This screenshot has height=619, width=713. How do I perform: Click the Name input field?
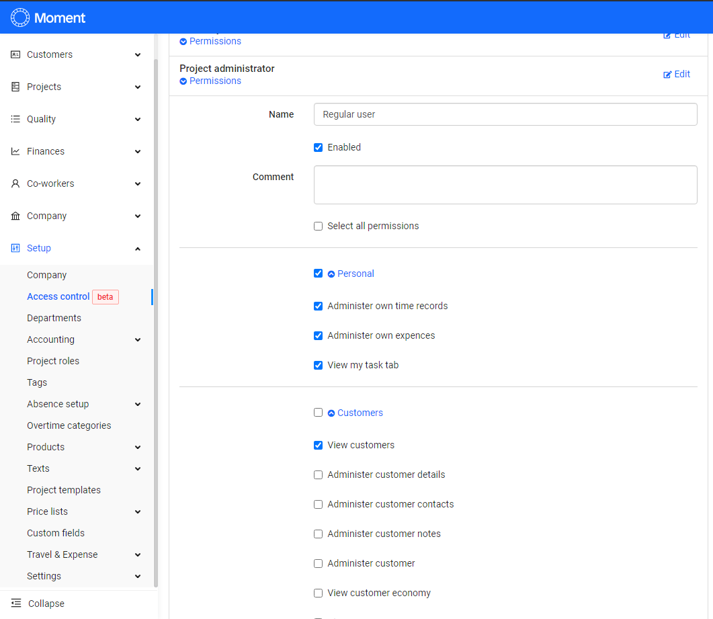505,114
